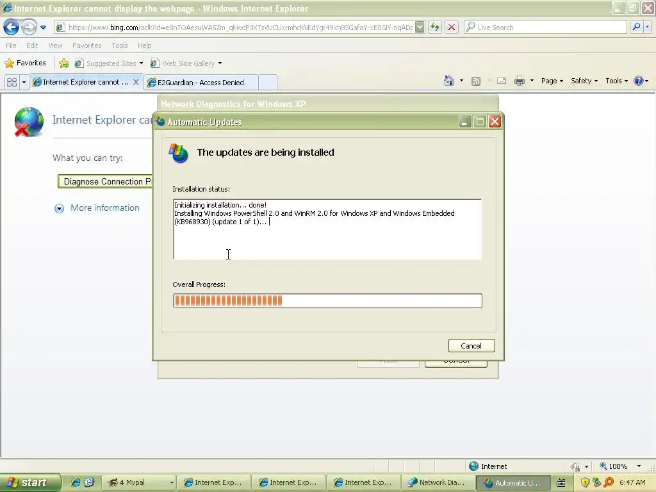Open the File menu
The image size is (656, 492).
(12, 45)
